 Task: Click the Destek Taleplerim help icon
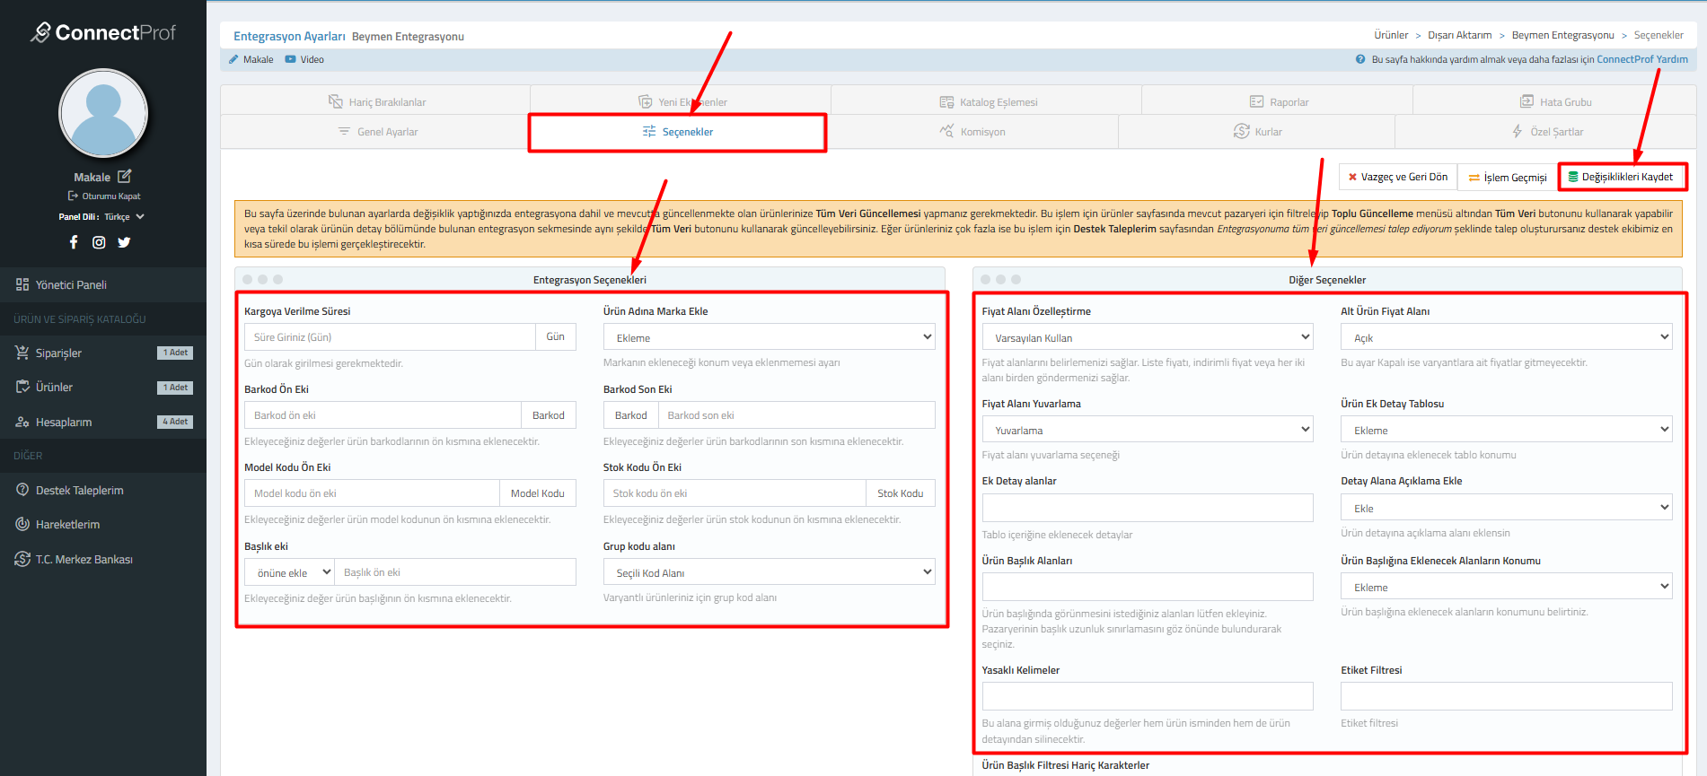(x=22, y=490)
